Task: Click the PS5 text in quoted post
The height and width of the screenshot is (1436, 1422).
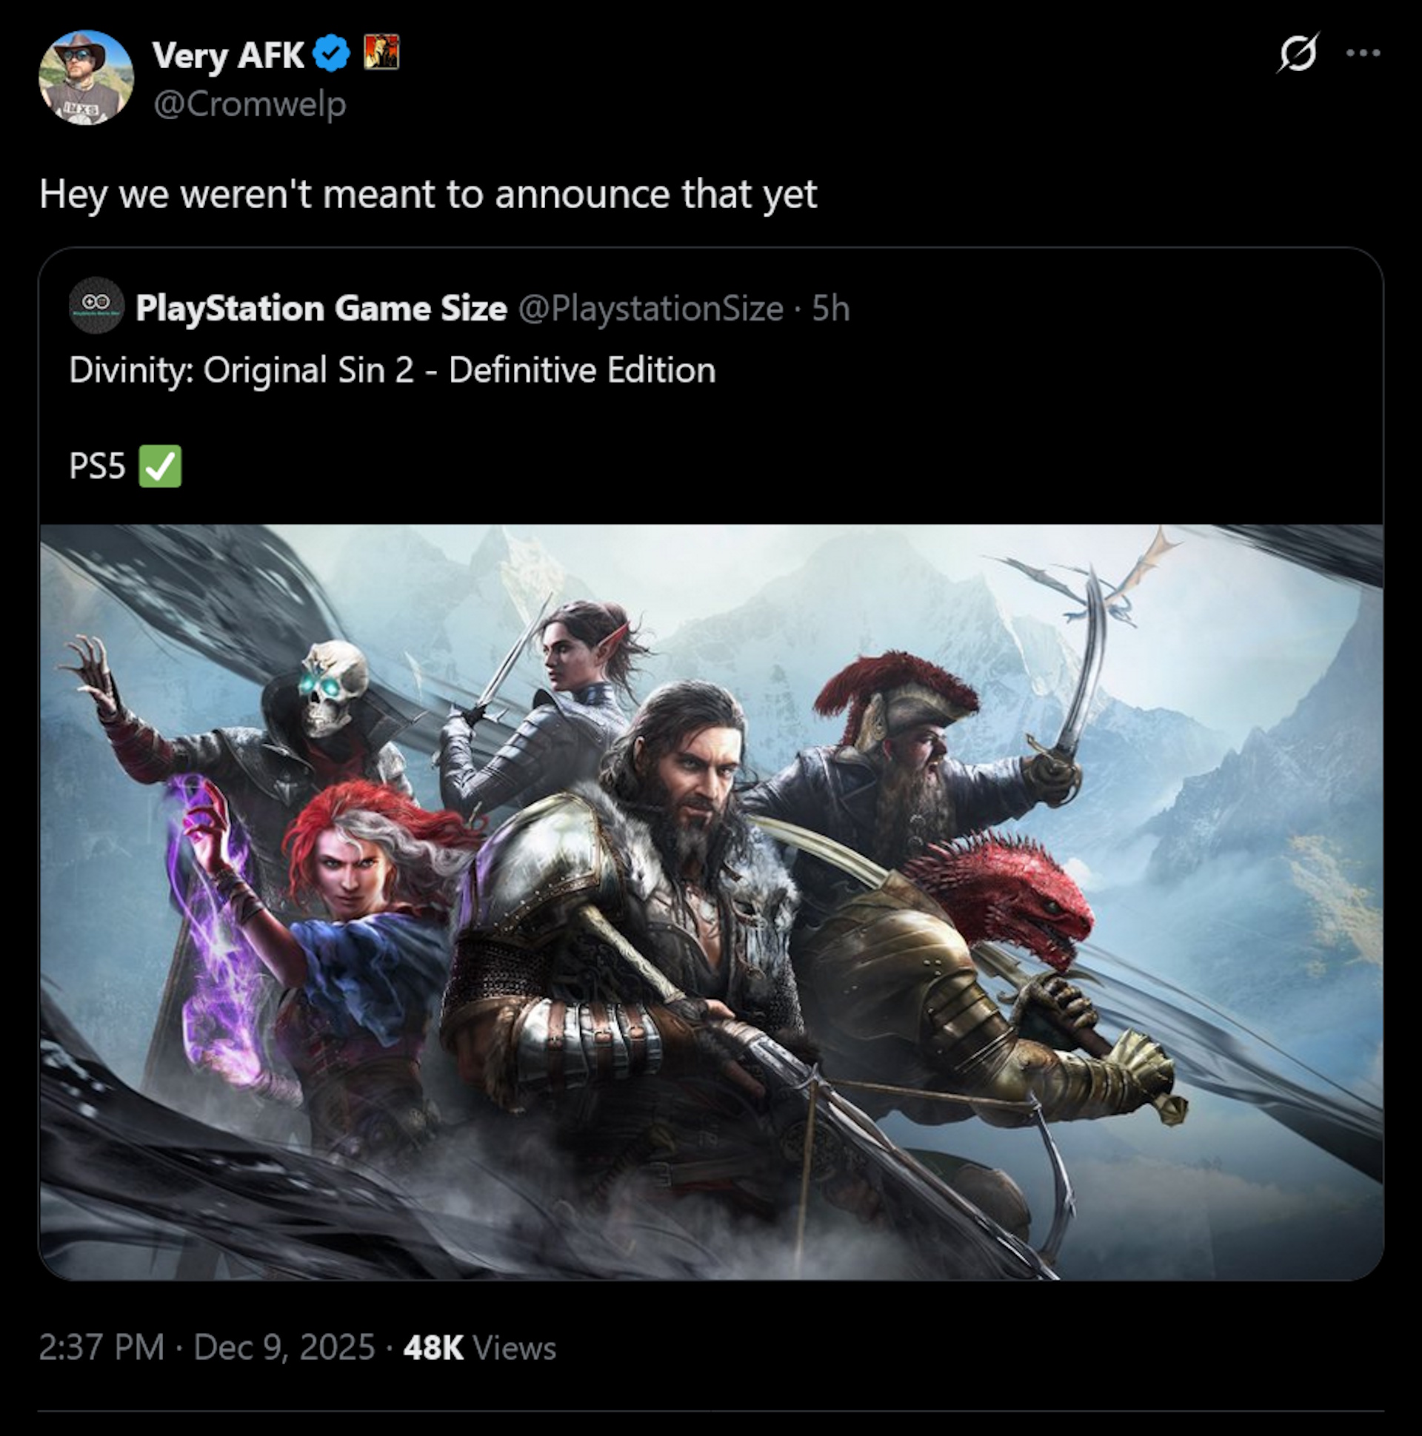Action: [x=97, y=466]
